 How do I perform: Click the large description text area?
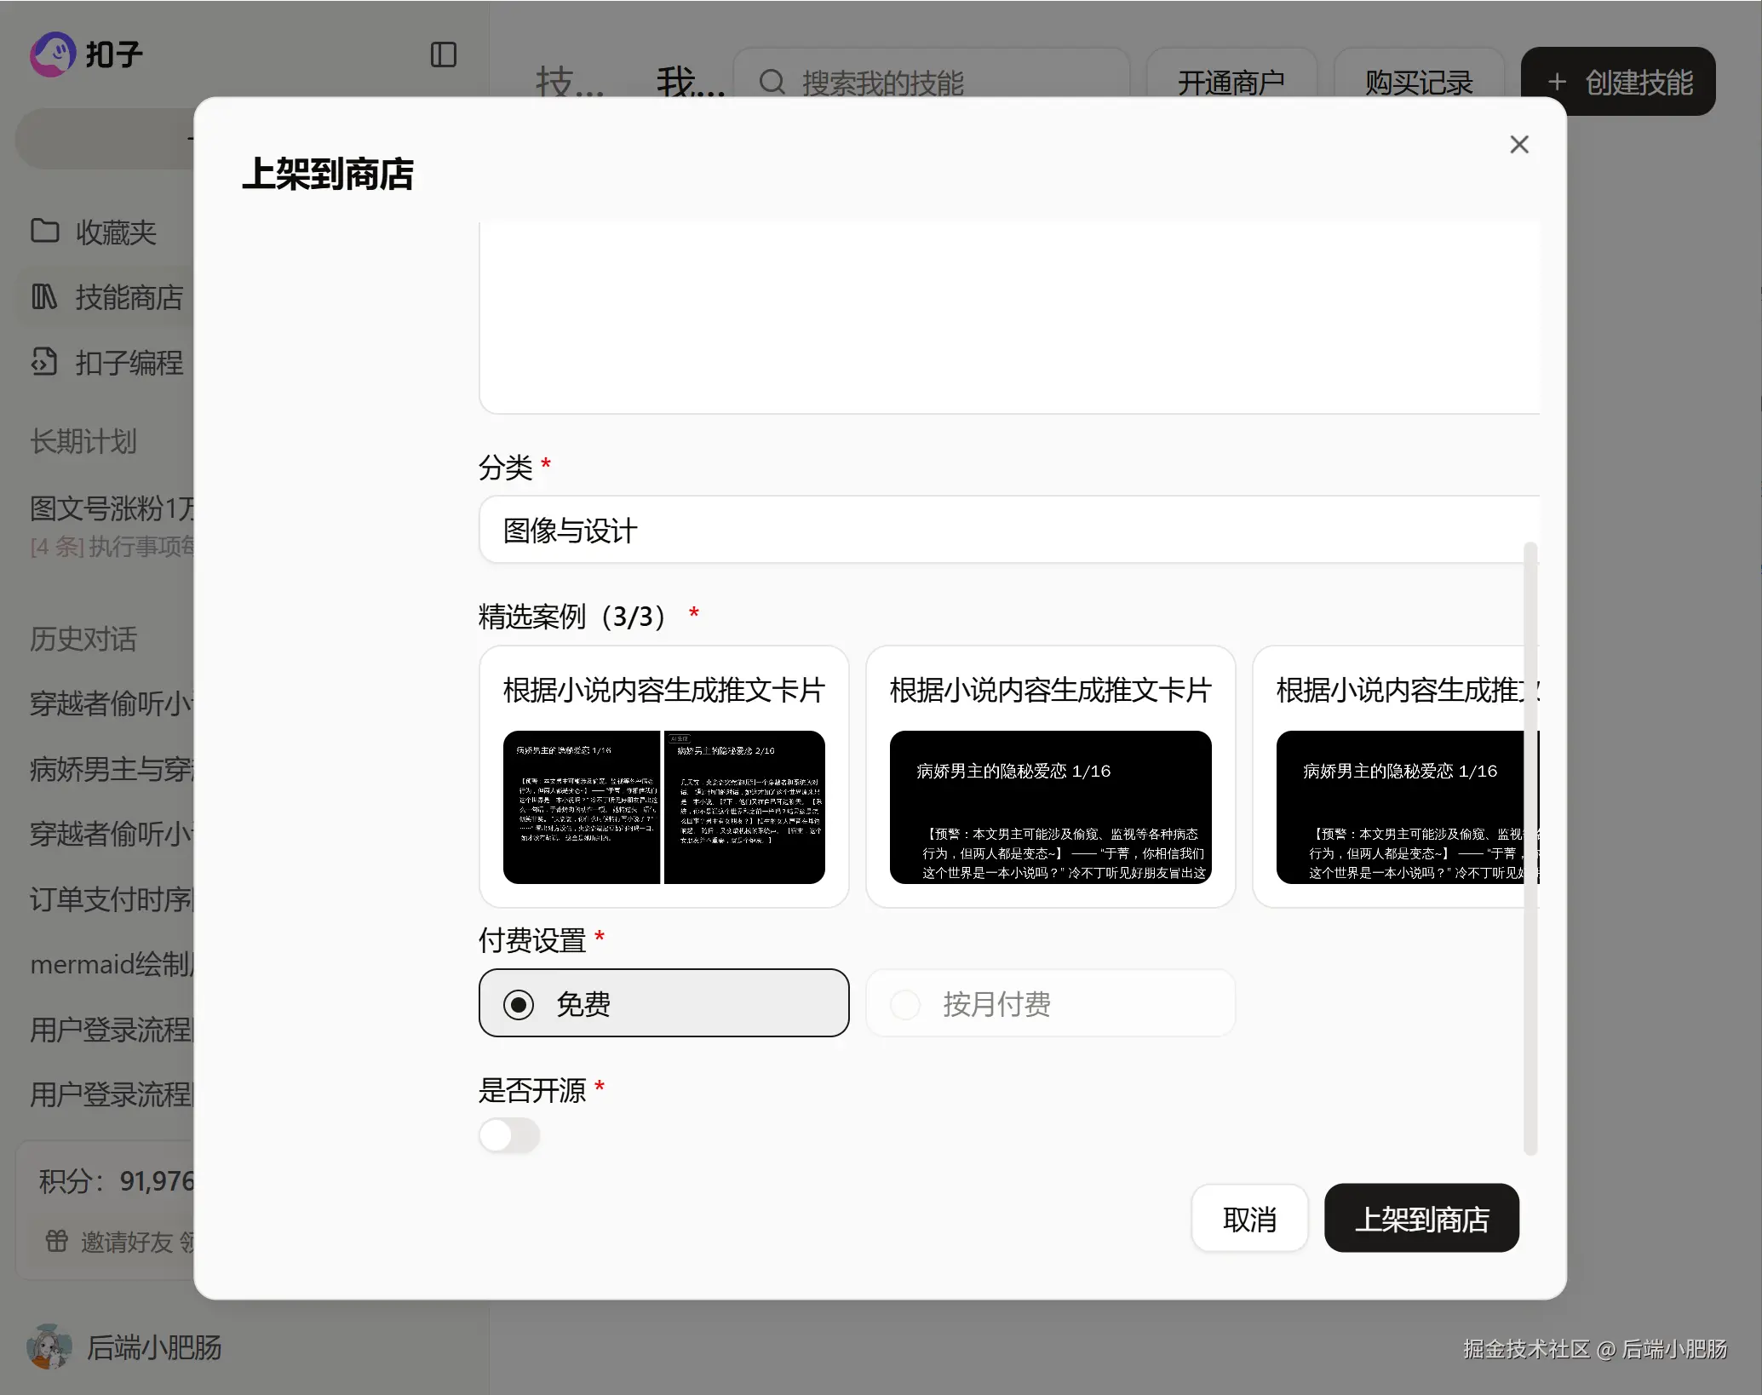pos(1008,317)
